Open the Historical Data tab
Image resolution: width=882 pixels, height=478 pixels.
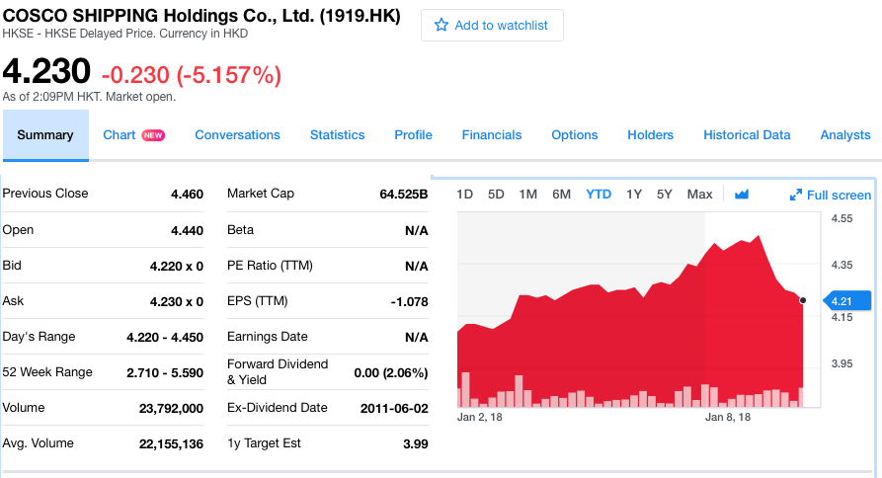[747, 135]
